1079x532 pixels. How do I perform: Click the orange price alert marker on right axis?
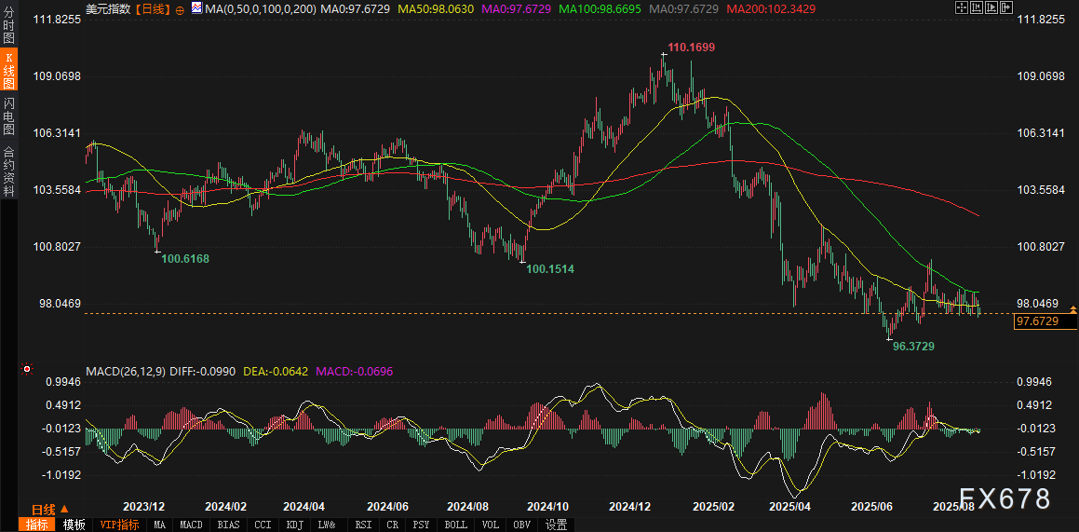point(1073,308)
